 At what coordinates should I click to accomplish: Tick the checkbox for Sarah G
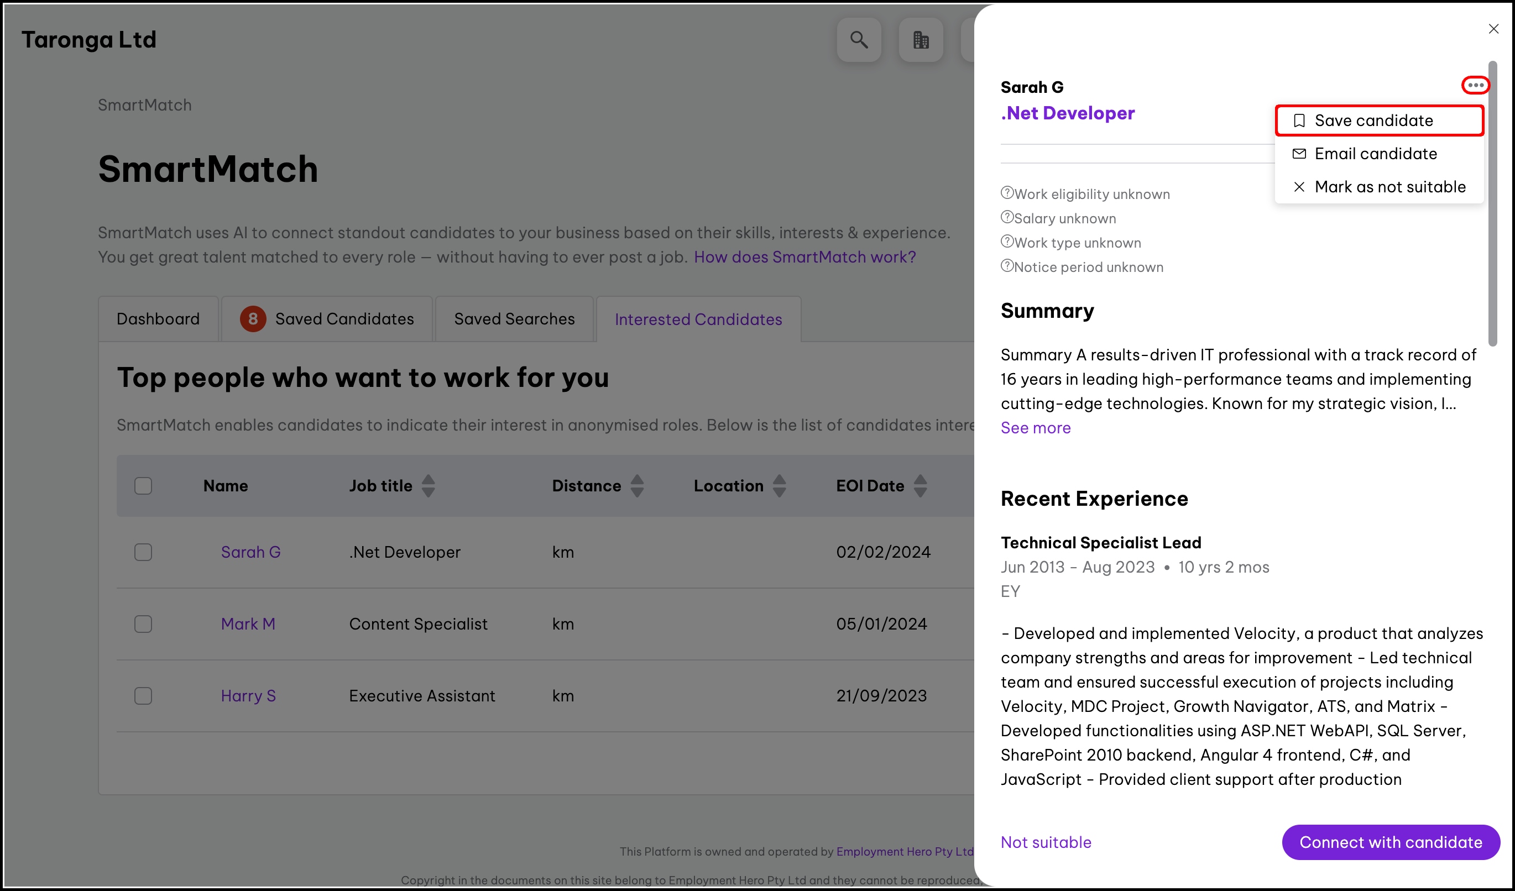(143, 552)
